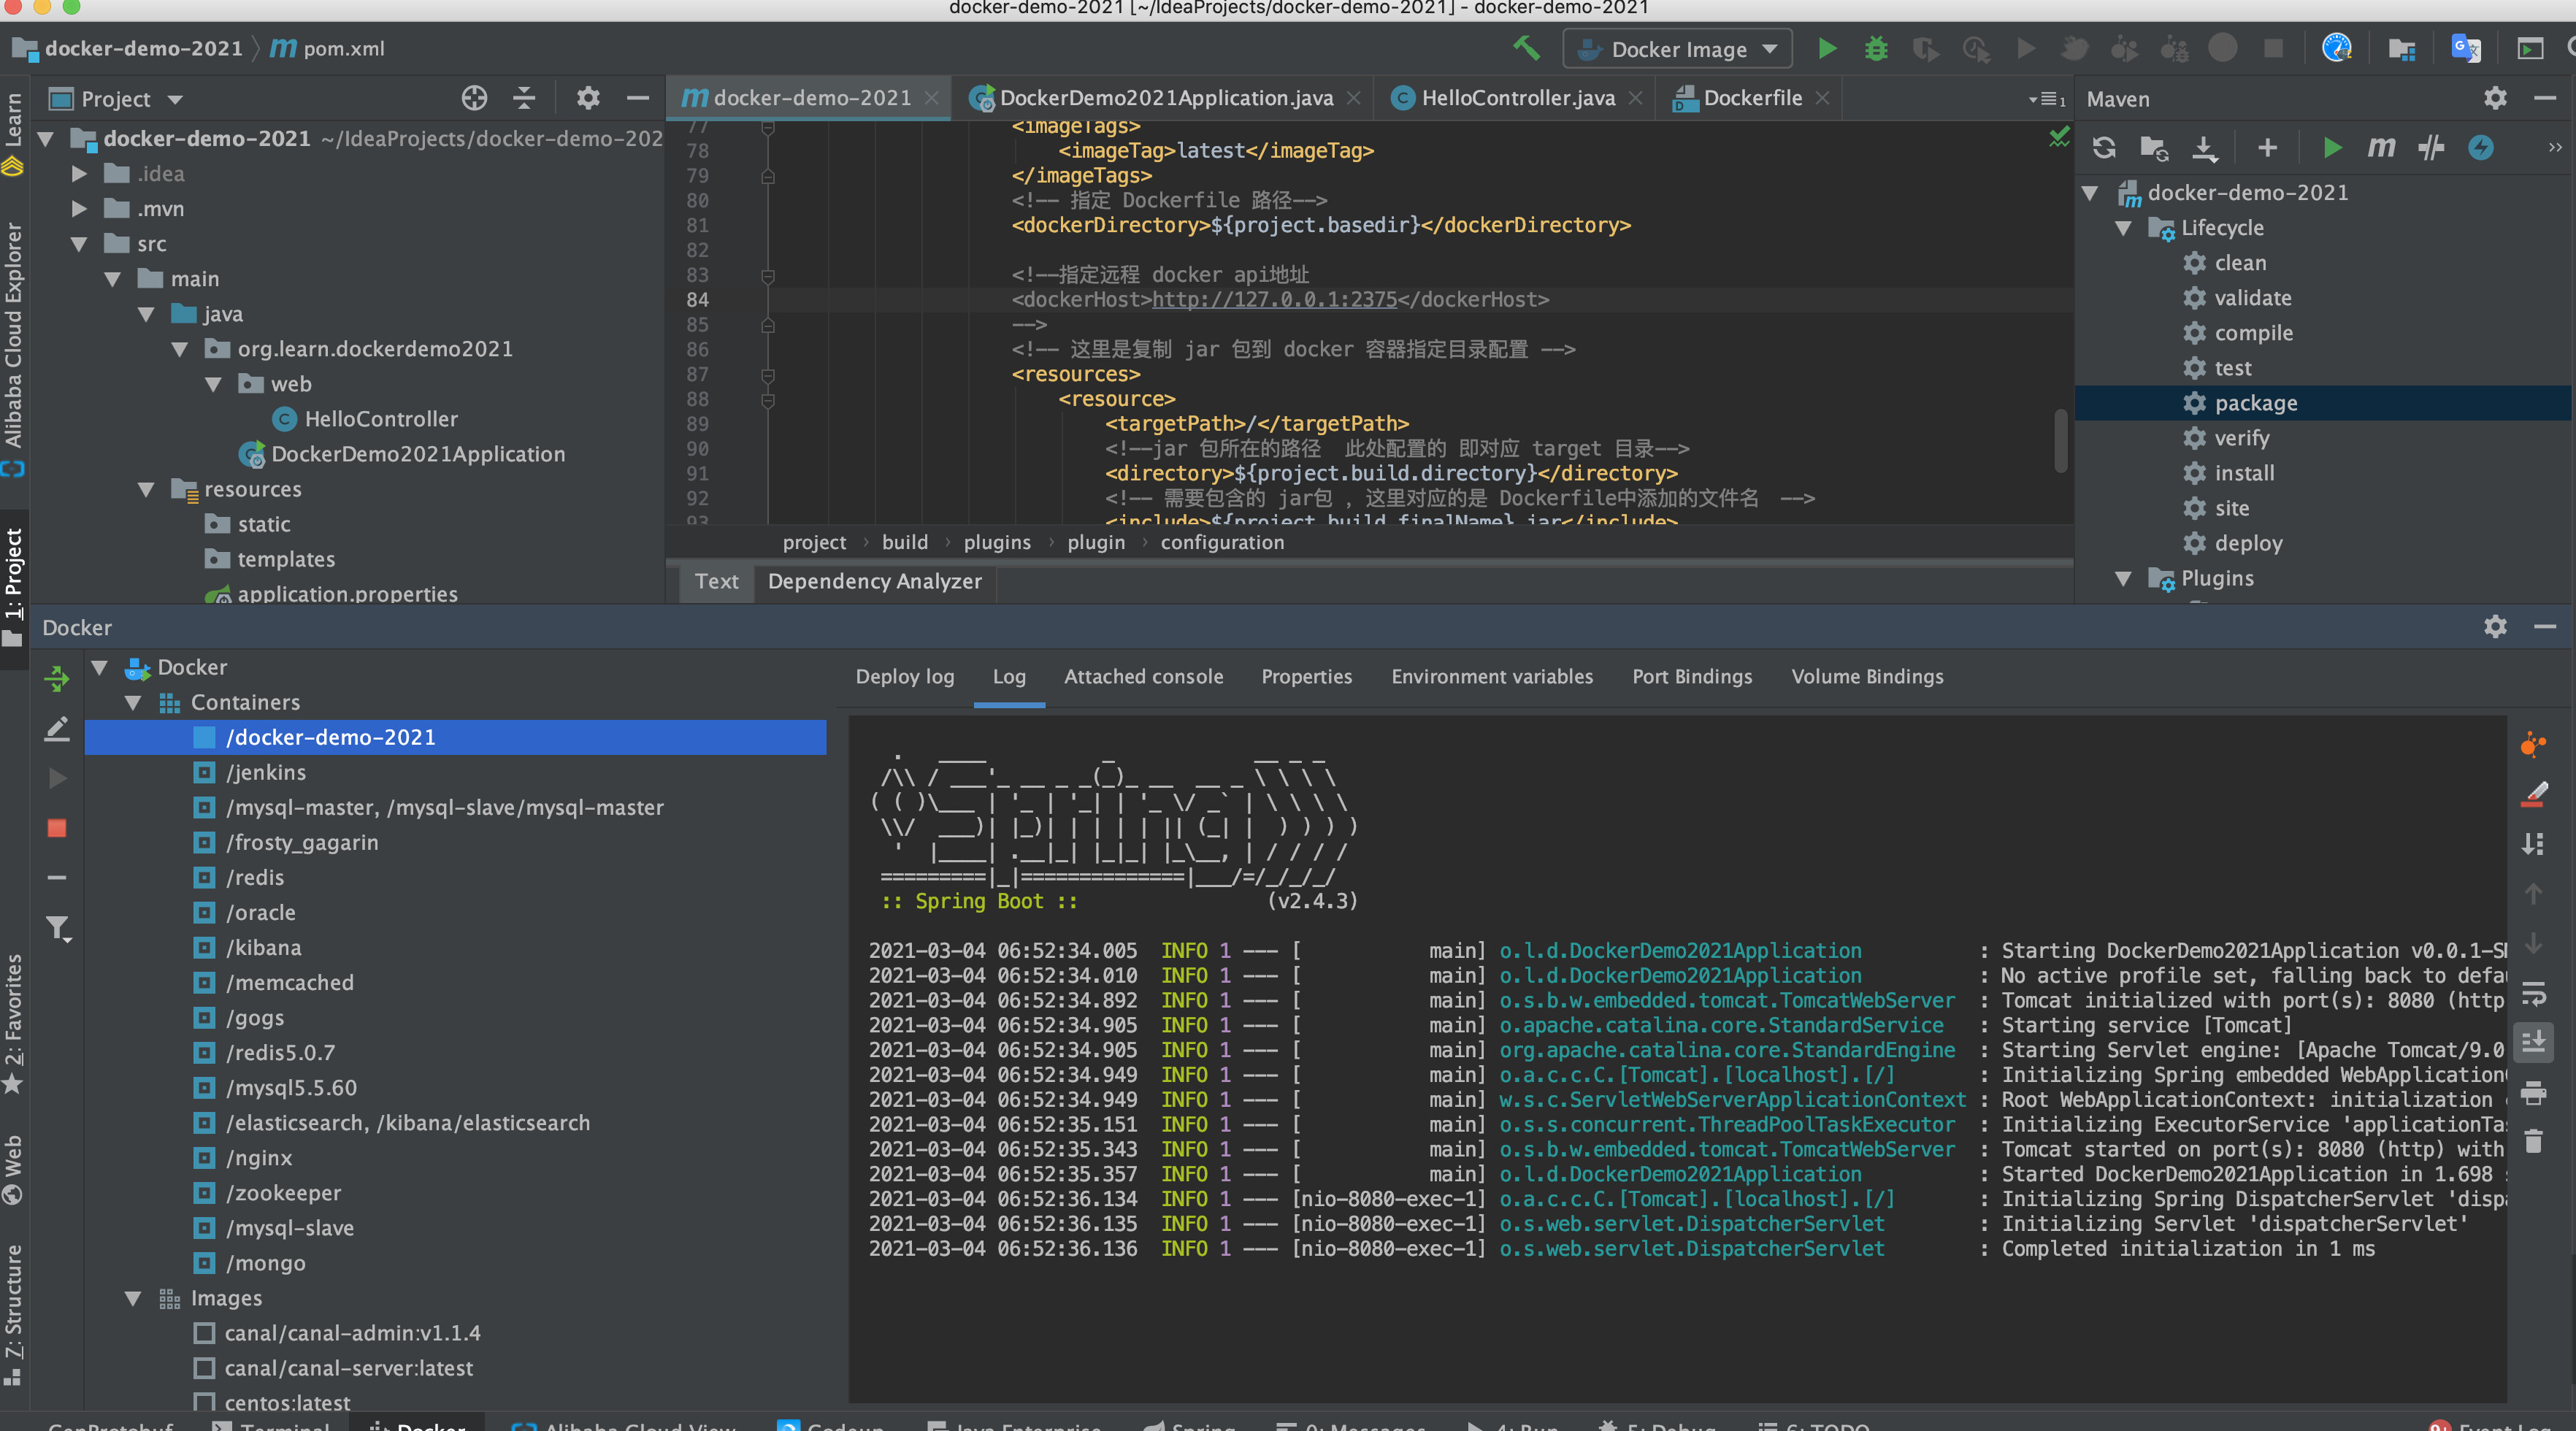Screen dimensions: 2576x1431
Task: Click the Debug bug icon
Action: (1876, 49)
